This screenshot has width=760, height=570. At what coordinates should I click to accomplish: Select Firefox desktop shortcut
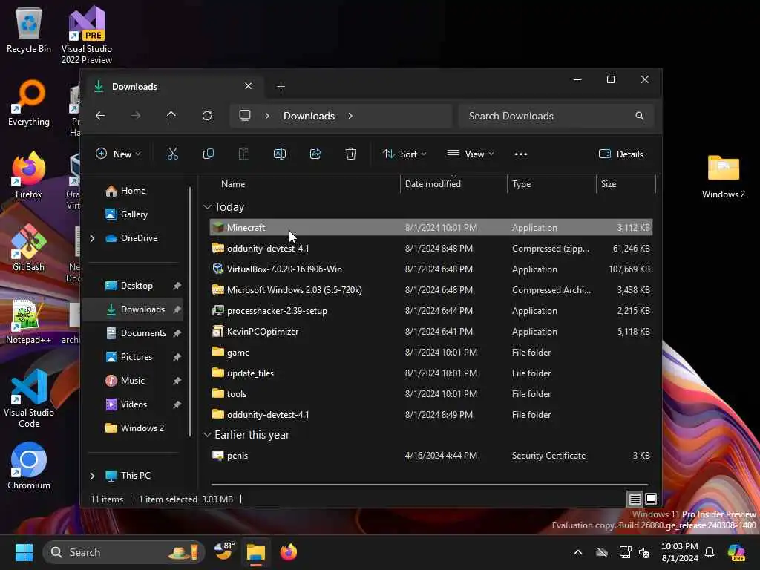[x=29, y=174]
